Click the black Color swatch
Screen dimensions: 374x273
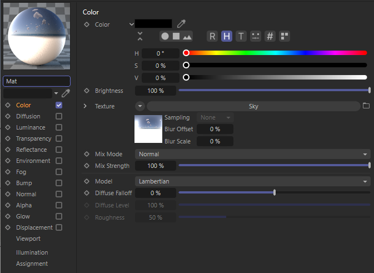pyautogui.click(x=153, y=24)
